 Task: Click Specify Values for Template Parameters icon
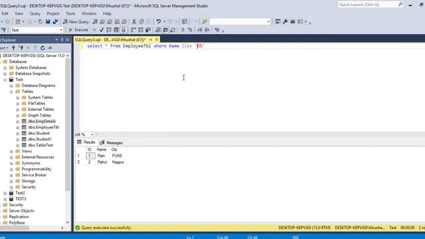point(217,30)
